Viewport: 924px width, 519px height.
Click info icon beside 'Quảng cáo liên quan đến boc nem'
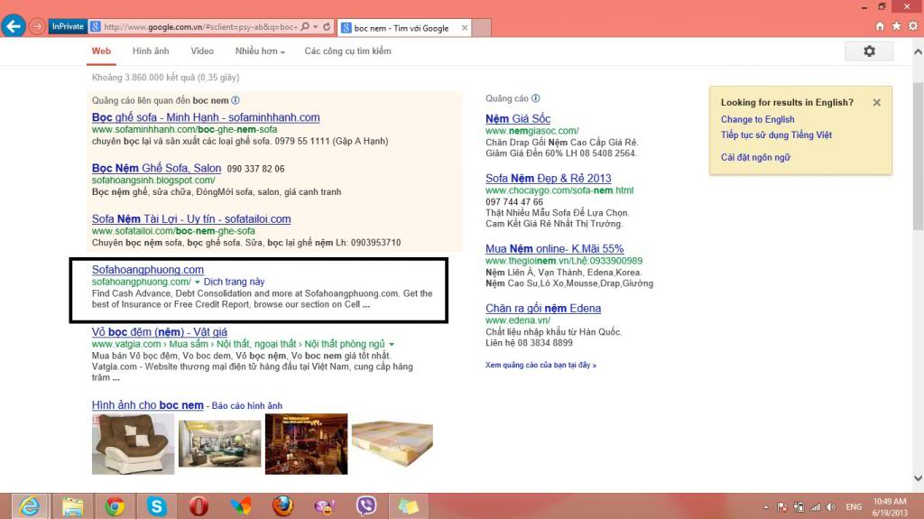pyautogui.click(x=236, y=100)
